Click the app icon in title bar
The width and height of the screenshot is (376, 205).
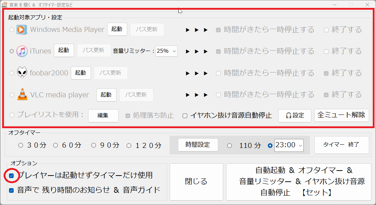[x=4, y=5]
